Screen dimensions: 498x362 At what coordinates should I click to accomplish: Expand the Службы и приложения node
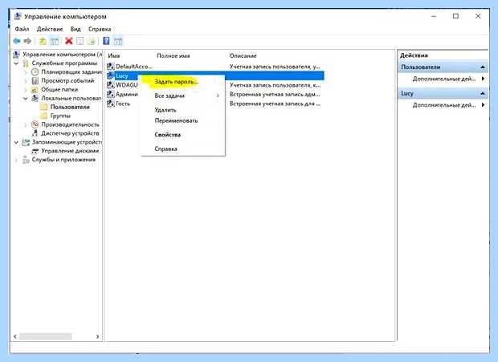pyautogui.click(x=17, y=160)
